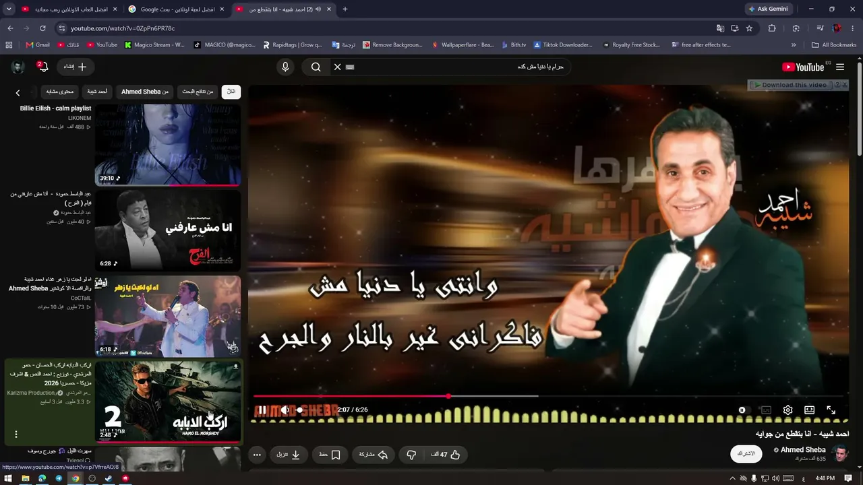Viewport: 863px width, 485px height.
Task: Click the YouTube logo
Action: (x=803, y=67)
